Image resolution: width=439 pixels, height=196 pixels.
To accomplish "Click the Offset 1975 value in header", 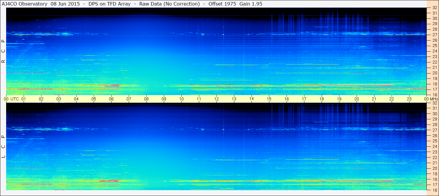I will click(x=222, y=4).
